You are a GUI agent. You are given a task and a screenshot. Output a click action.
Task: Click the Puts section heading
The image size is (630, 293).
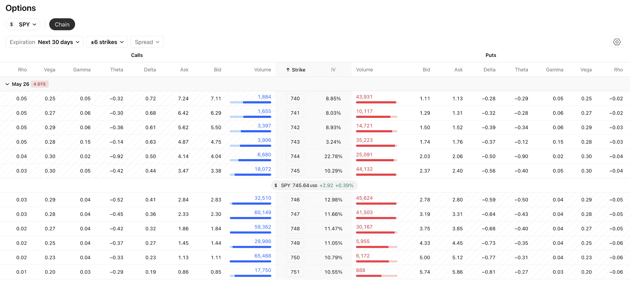(x=491, y=55)
